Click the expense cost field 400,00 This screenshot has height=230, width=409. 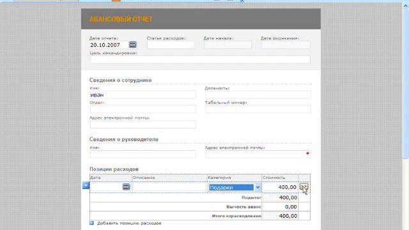(x=280, y=187)
